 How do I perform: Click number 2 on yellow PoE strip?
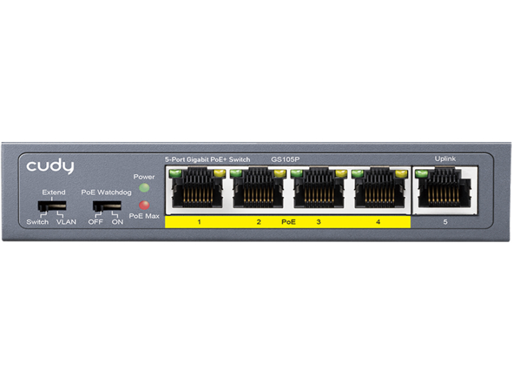coord(259,222)
